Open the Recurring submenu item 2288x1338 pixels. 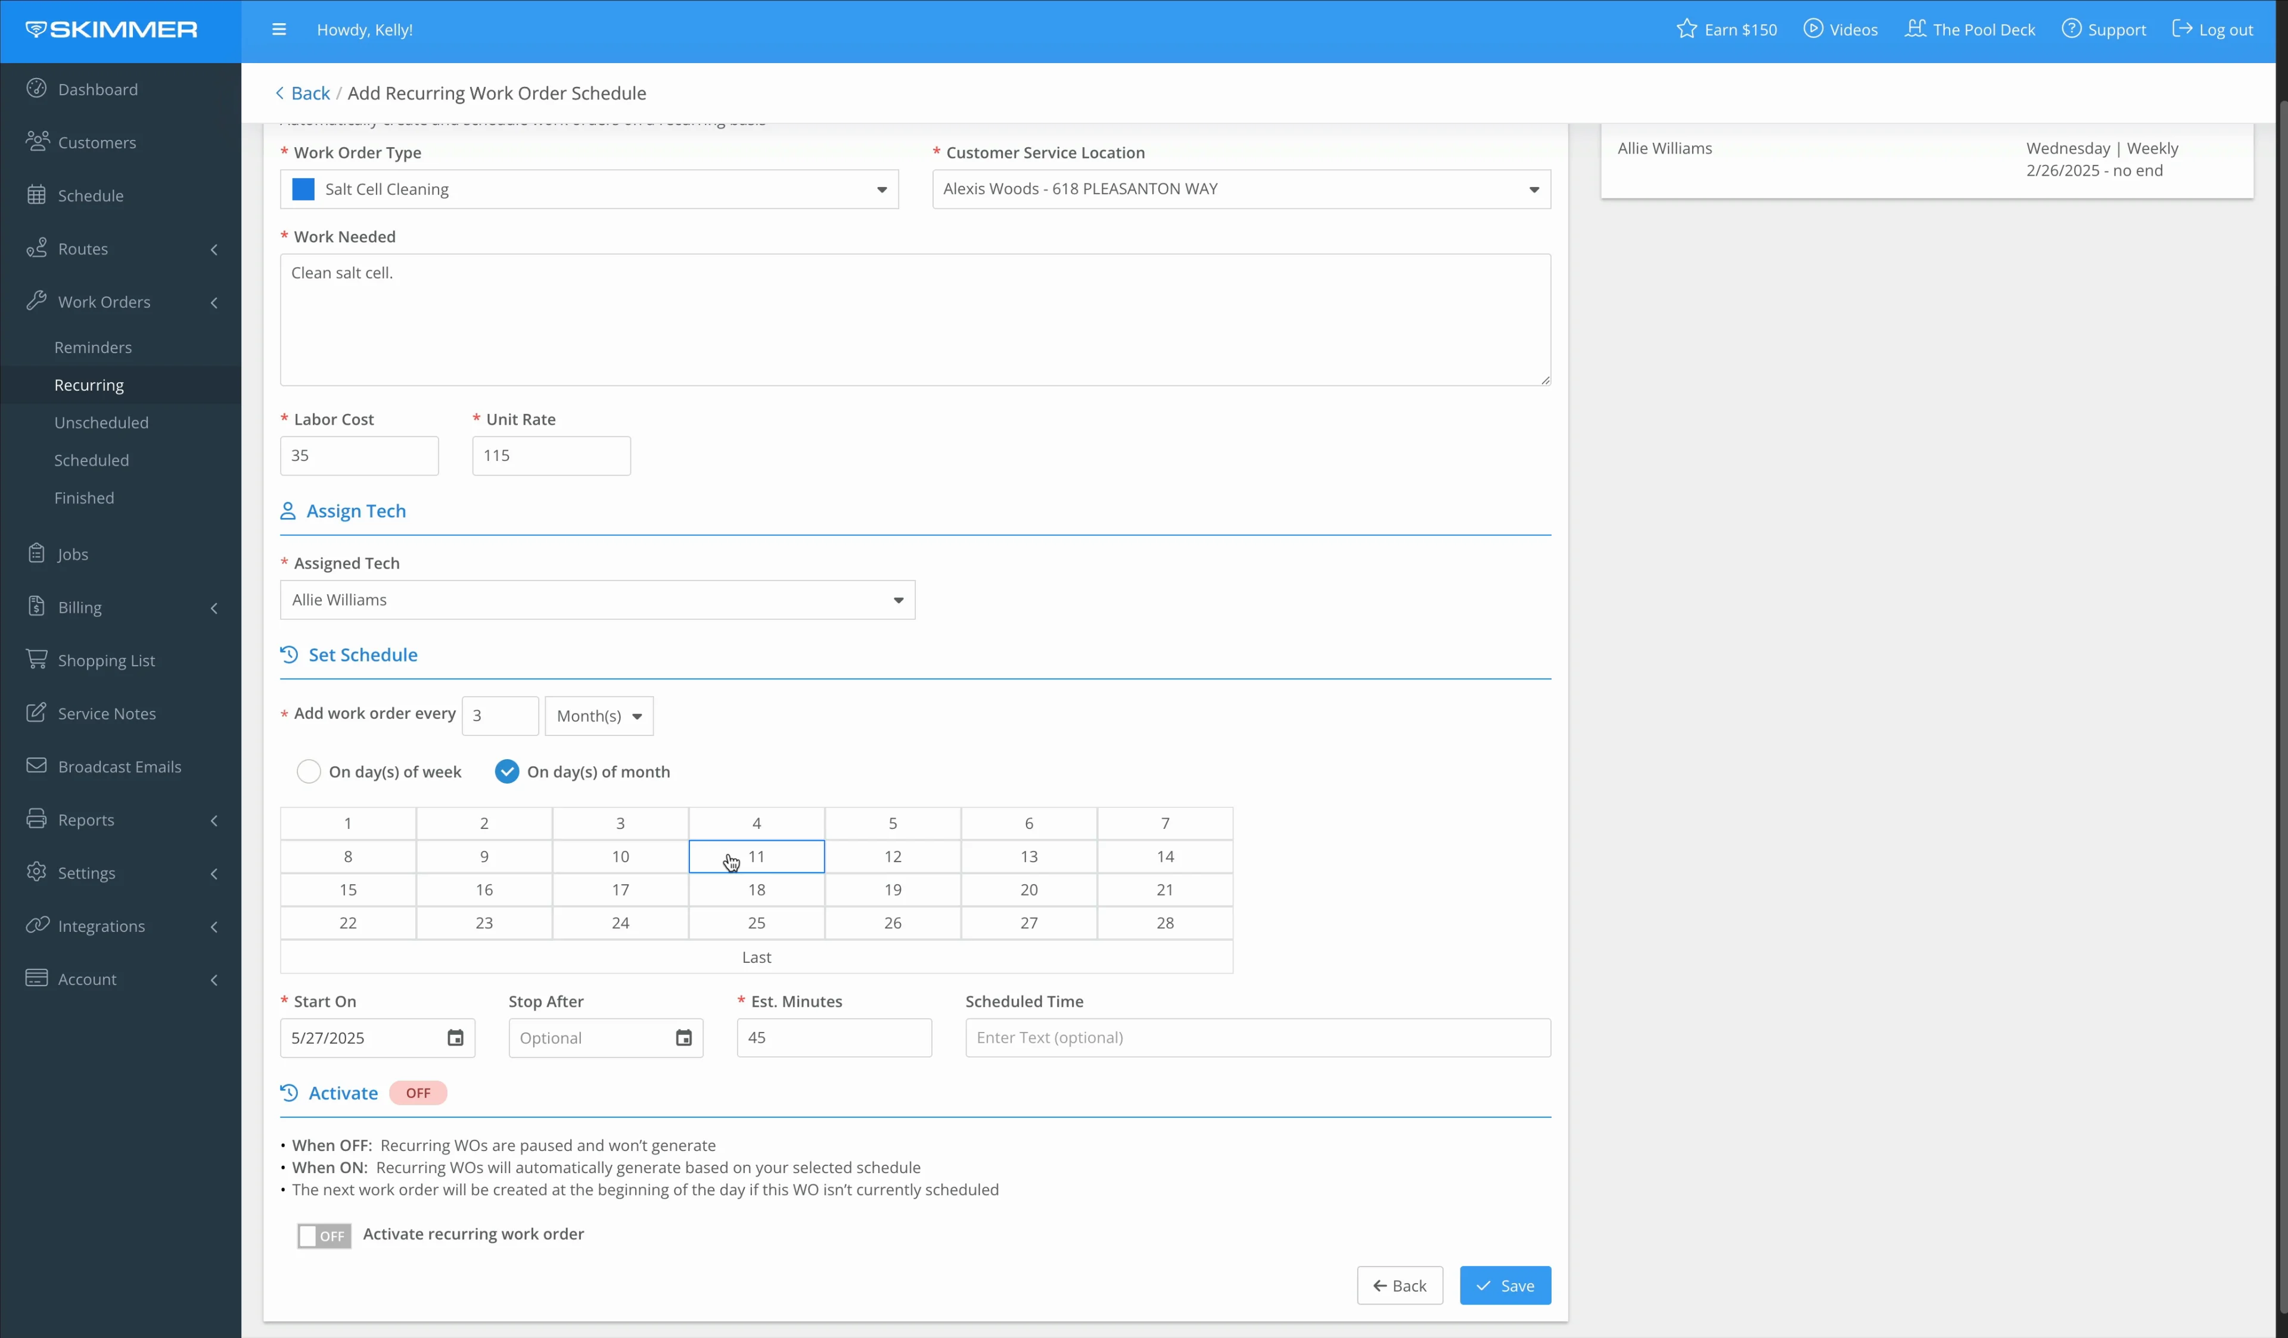point(89,385)
